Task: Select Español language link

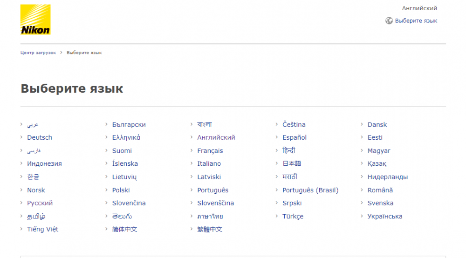Action: tap(294, 137)
